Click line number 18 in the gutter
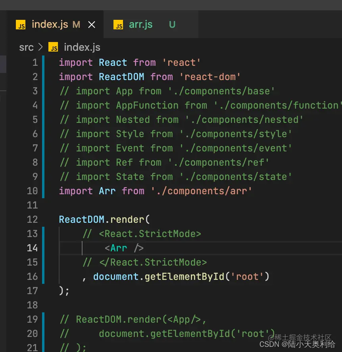Viewport: 342px width, 352px height. (x=33, y=305)
